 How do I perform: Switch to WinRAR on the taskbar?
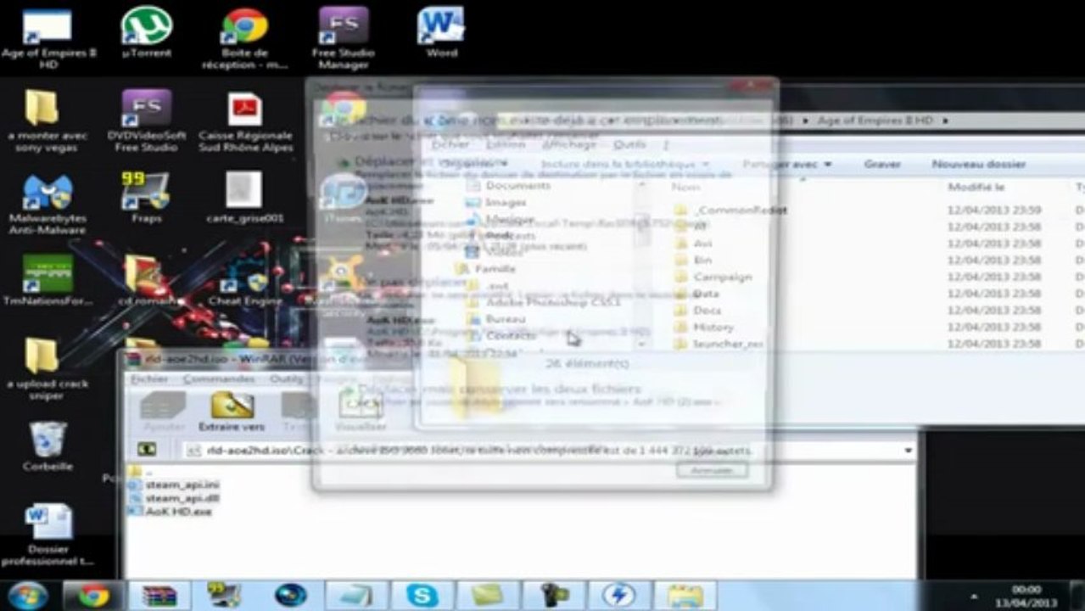[159, 596]
